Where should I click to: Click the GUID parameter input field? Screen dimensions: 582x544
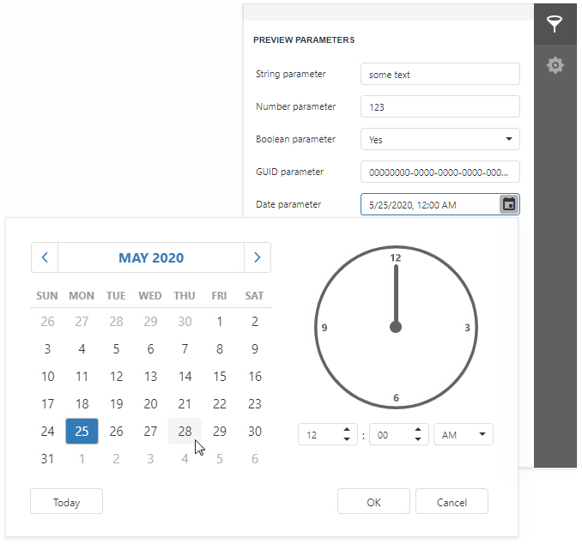point(440,172)
